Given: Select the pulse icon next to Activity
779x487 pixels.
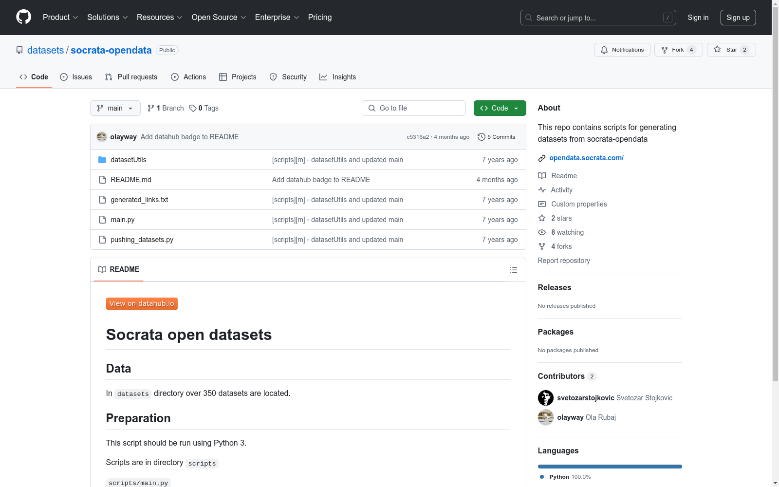Looking at the screenshot, I should [542, 190].
